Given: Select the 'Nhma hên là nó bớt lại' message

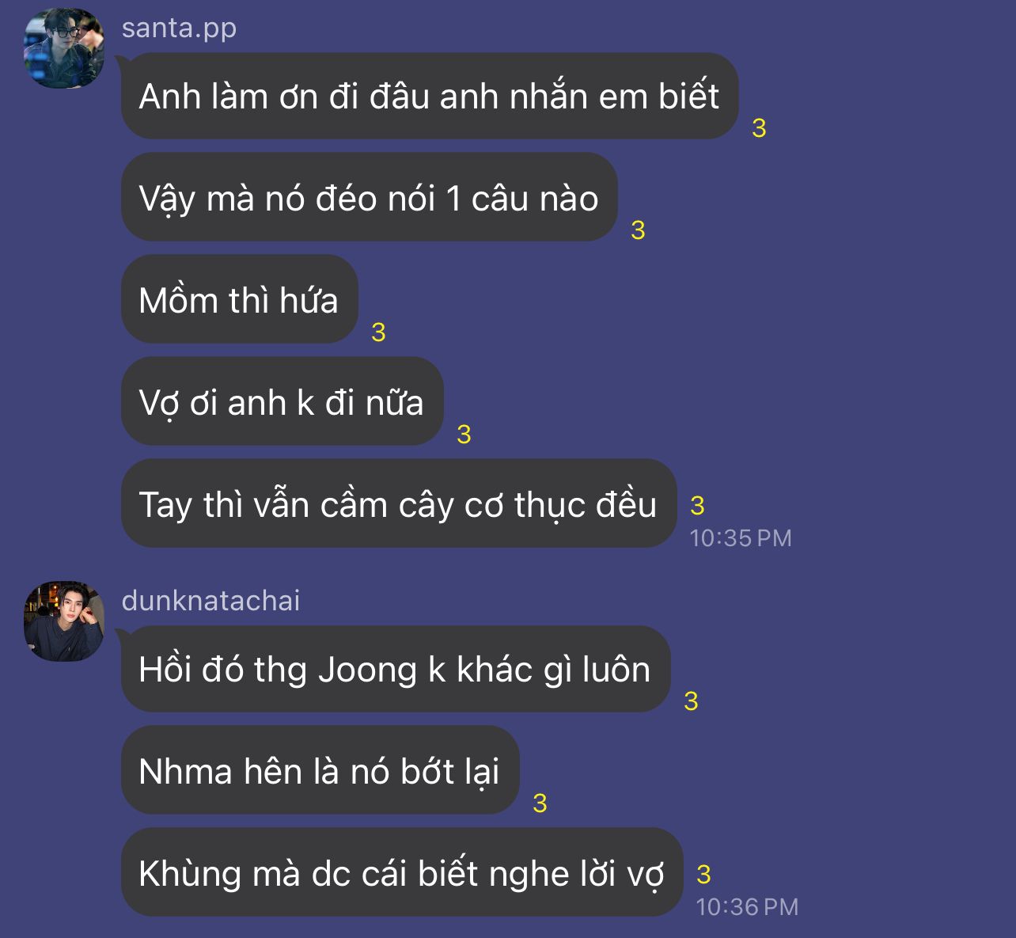Looking at the screenshot, I should pyautogui.click(x=320, y=770).
